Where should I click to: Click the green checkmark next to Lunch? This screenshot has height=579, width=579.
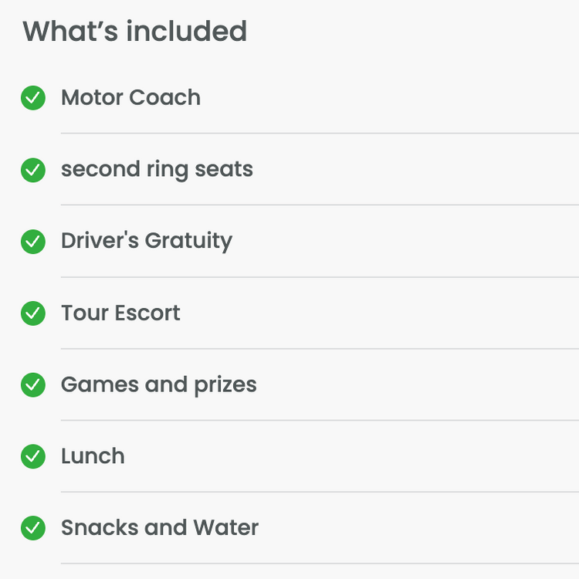33,456
